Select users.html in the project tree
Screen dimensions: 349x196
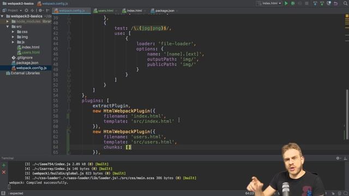[x=28, y=52]
